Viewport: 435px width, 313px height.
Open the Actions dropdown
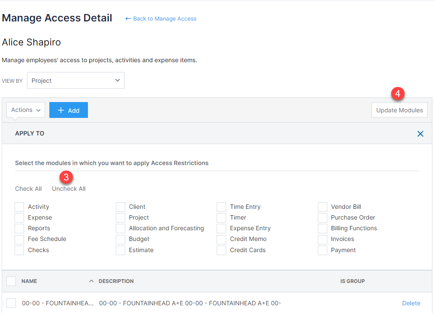point(25,110)
